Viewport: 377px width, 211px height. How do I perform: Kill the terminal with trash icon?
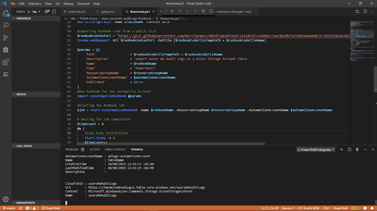(357, 149)
